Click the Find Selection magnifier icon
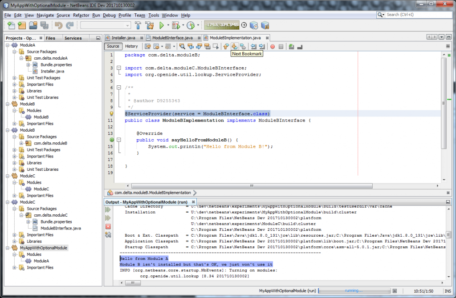Image resolution: width=456 pixels, height=298 pixels. tap(182, 46)
